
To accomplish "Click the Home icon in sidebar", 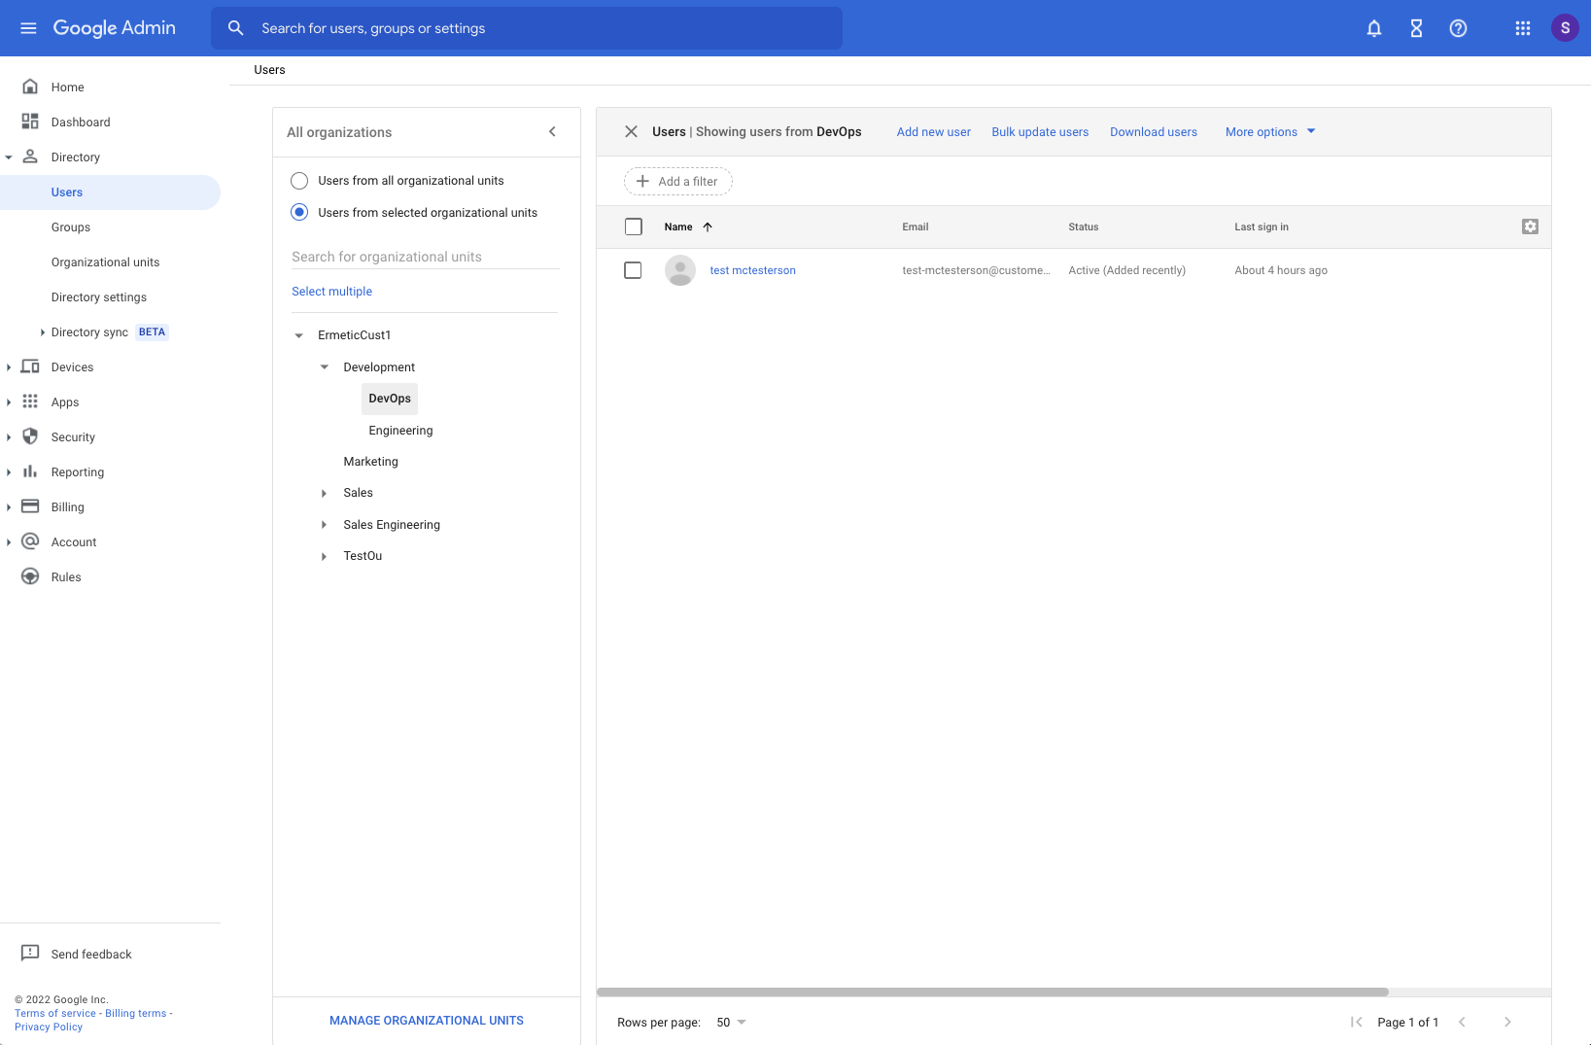I will [x=30, y=87].
